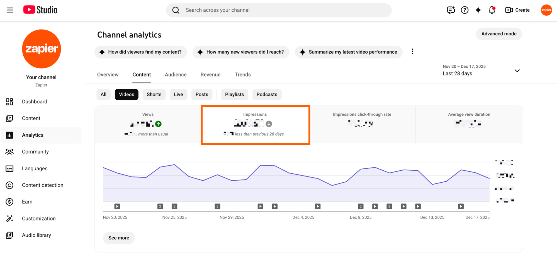557x259 pixels.
Task: Enable the Playlists content filter
Action: click(234, 95)
